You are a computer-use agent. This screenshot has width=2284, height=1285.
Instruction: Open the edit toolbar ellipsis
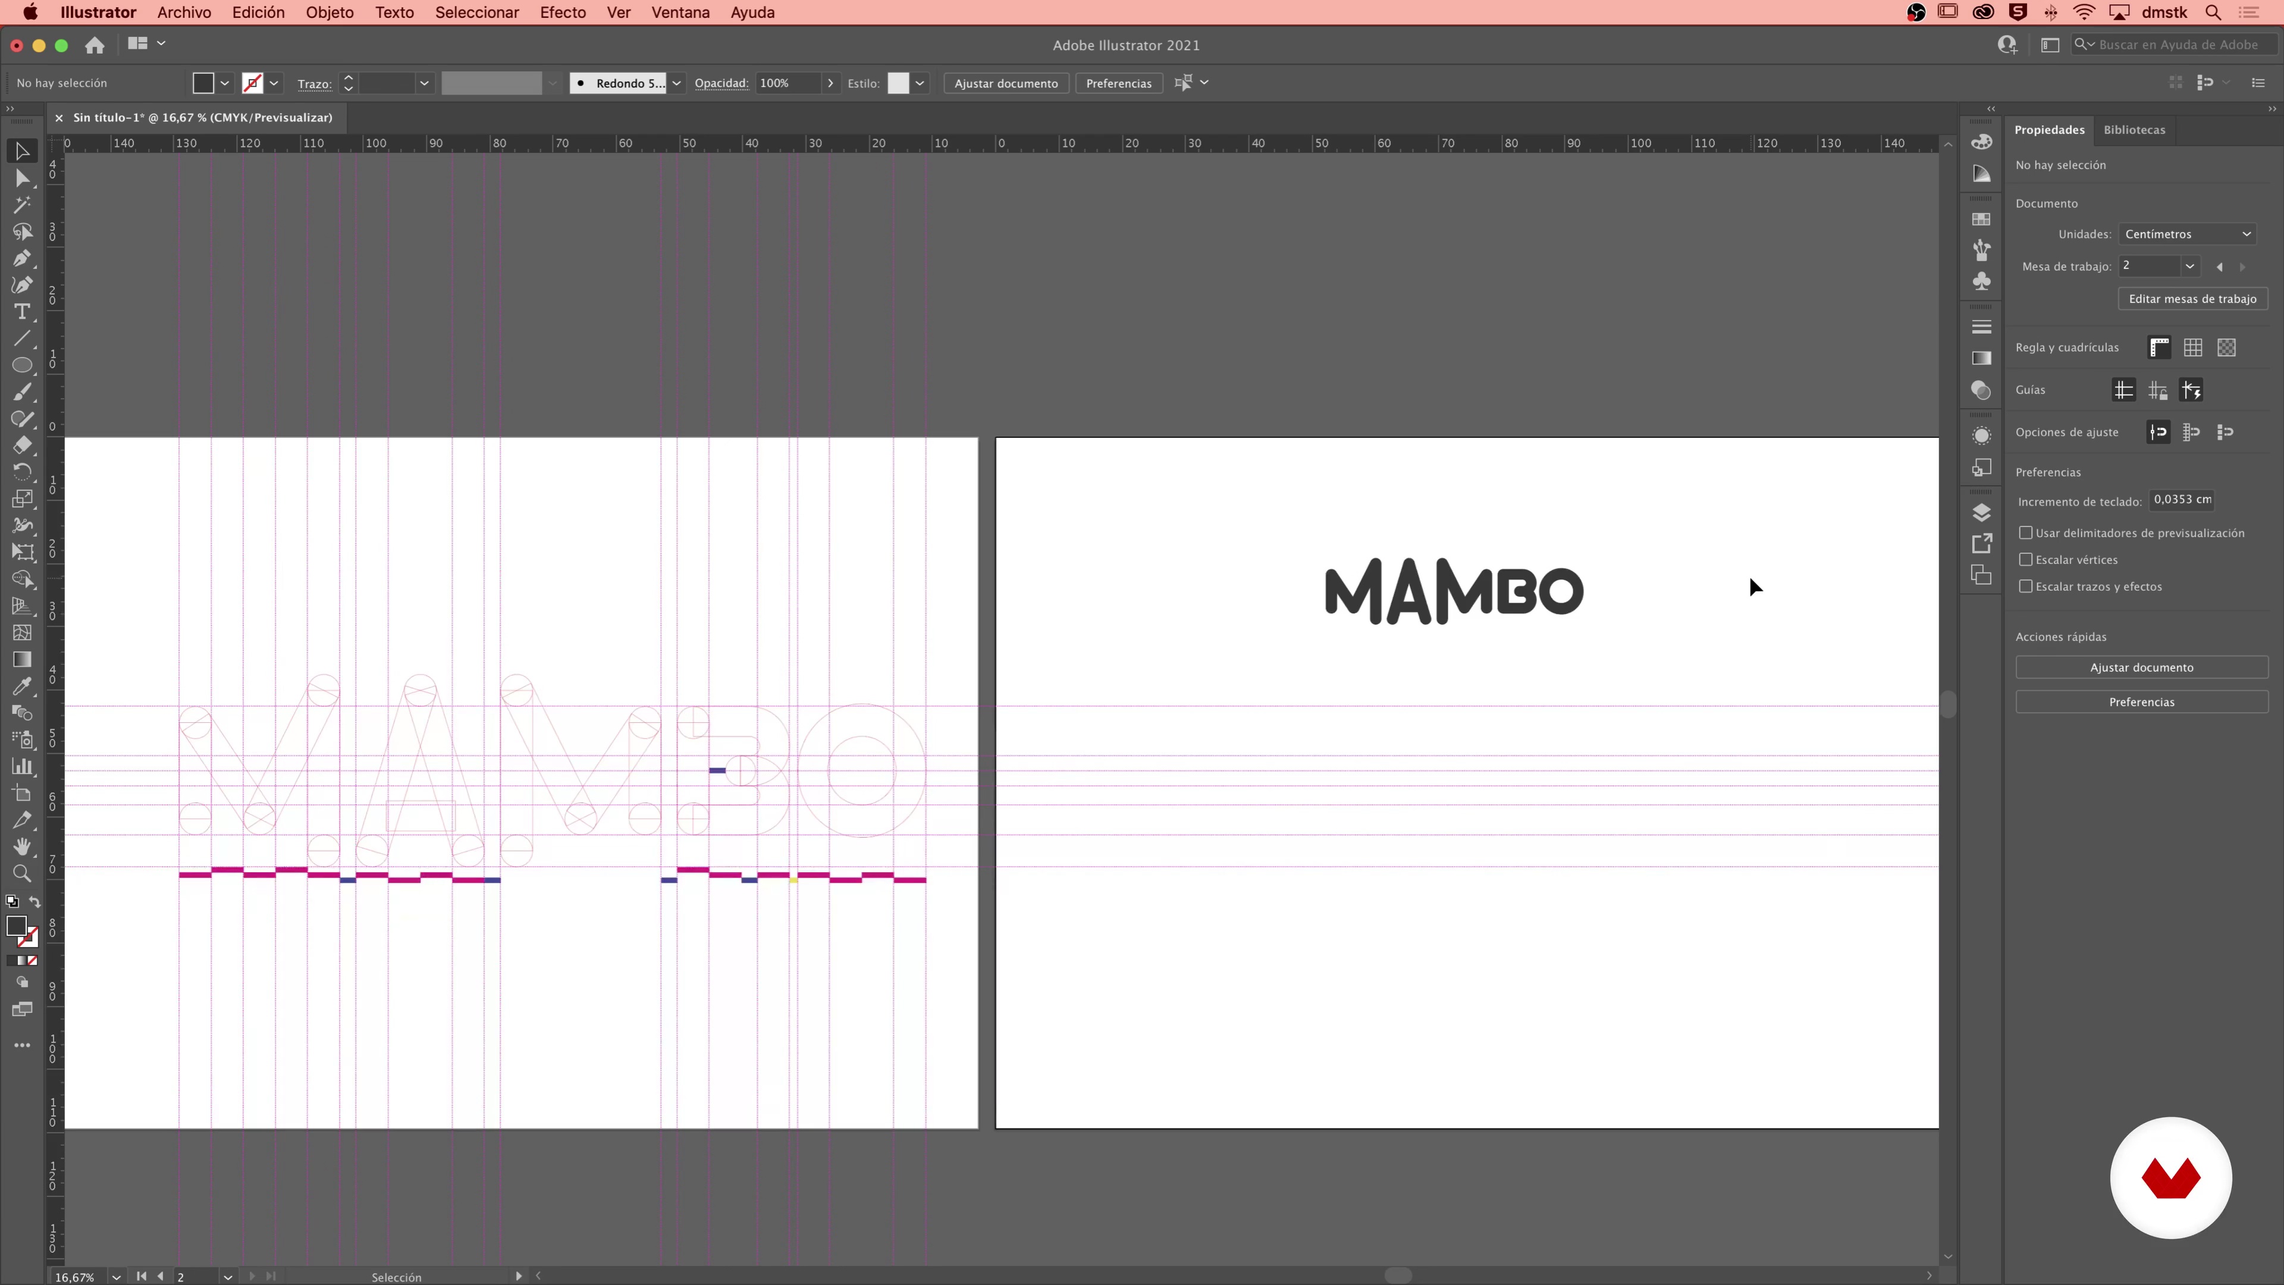click(22, 1046)
